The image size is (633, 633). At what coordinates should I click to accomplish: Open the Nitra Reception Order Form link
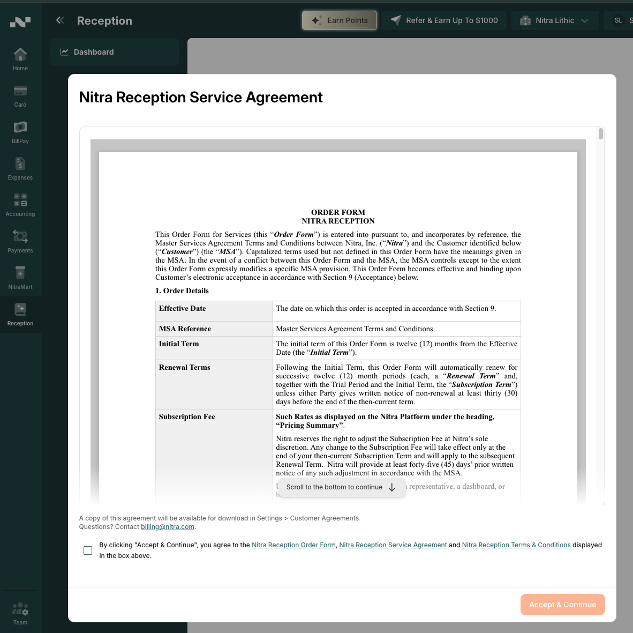(293, 545)
